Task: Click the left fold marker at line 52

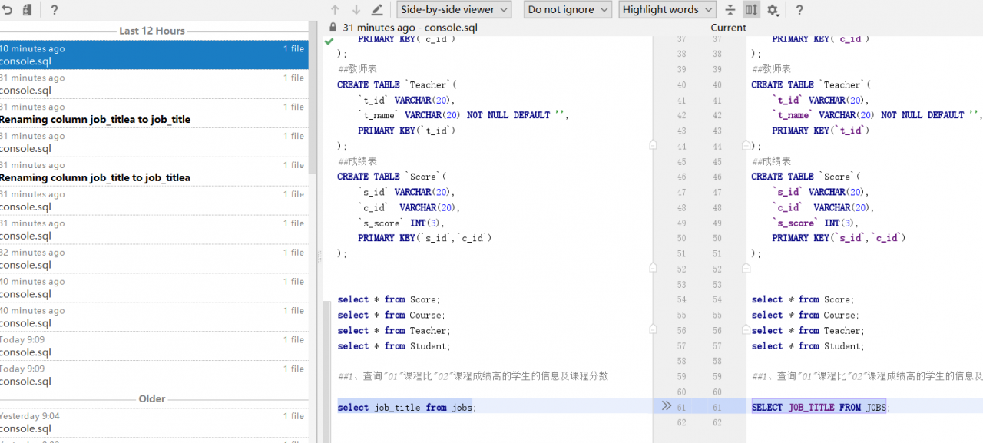Action: 653,267
